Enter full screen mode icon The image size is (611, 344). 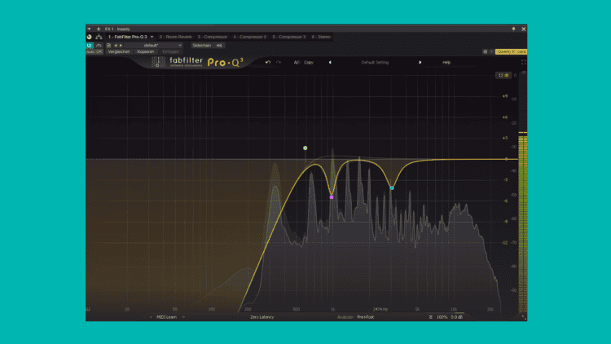(523, 62)
